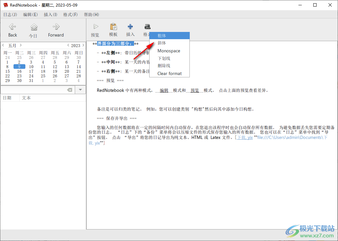The image size is (338, 241).
Task: Open preview mode with 预览 icon
Action: tap(96, 27)
